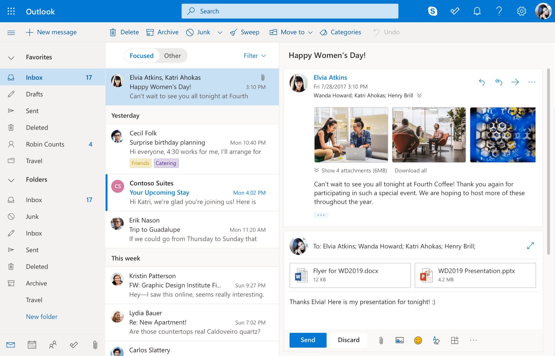Open the Help question mark

click(x=499, y=11)
